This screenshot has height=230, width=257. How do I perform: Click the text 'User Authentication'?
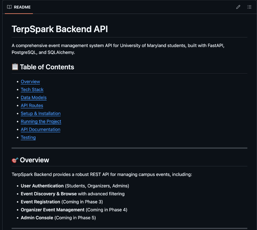click(x=42, y=186)
